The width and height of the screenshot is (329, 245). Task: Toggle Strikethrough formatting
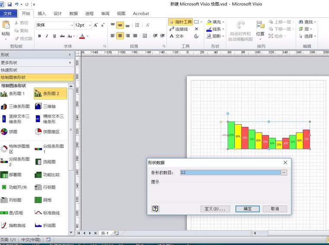[x=62, y=36]
